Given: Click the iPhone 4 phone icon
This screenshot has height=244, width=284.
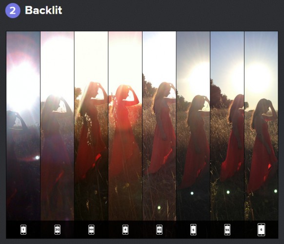Looking at the screenshot, I should click(x=125, y=229).
